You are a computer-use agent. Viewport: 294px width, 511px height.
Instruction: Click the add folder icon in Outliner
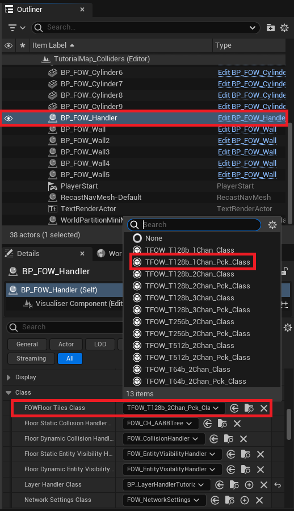pyautogui.click(x=271, y=28)
